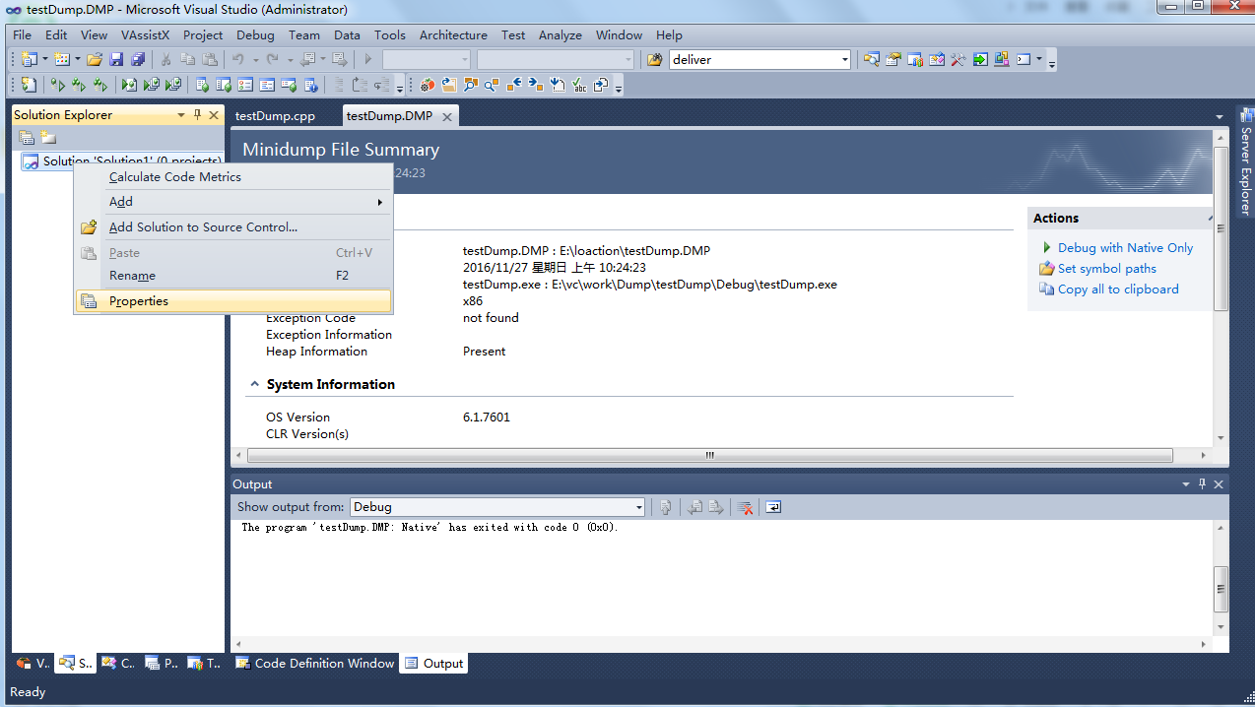Switch to the testDump.cpp tab
Image resolution: width=1255 pixels, height=707 pixels.
click(x=276, y=116)
